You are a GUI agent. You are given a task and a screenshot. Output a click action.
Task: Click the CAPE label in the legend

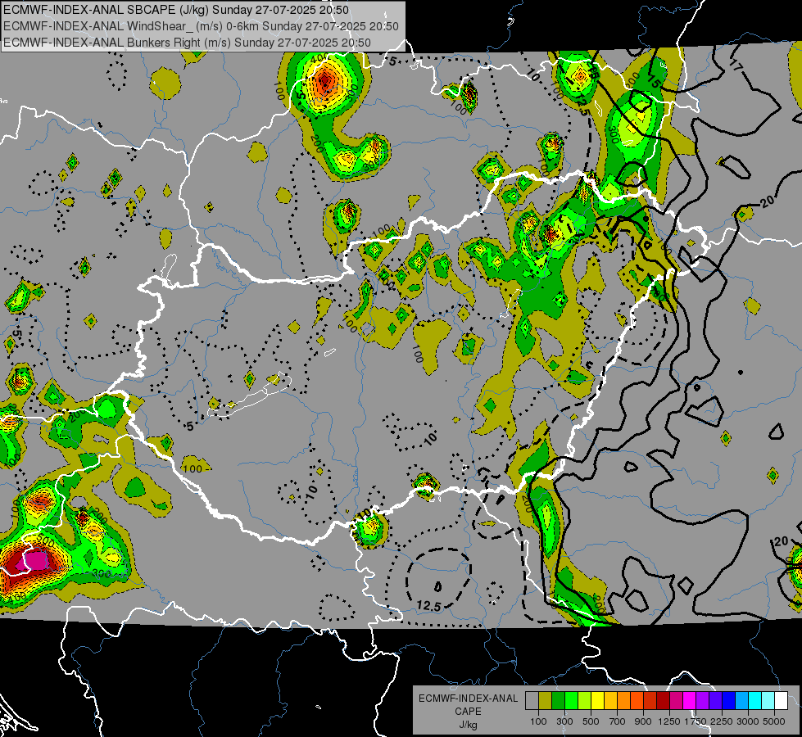468,712
